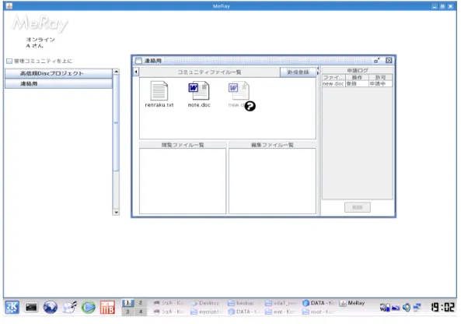Collapse the community file list with left arrow
The height and width of the screenshot is (324, 461).
136,72
